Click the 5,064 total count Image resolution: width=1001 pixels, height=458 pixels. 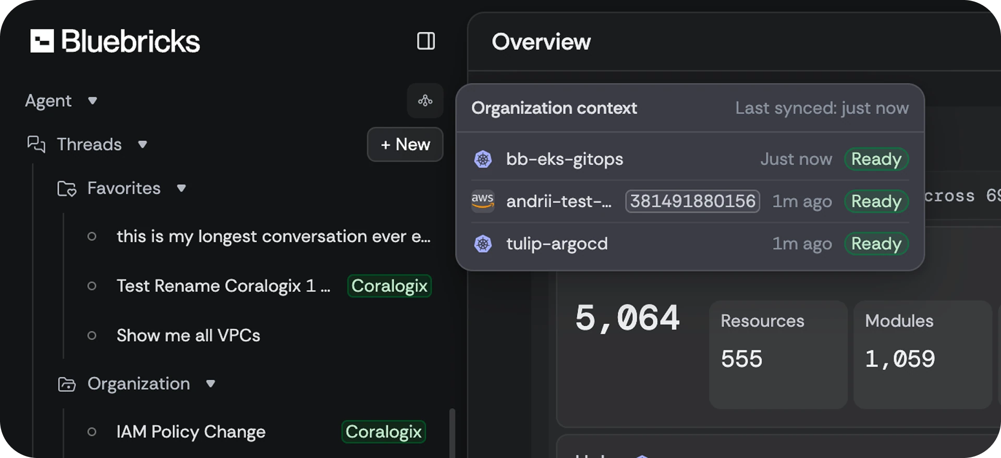(627, 318)
